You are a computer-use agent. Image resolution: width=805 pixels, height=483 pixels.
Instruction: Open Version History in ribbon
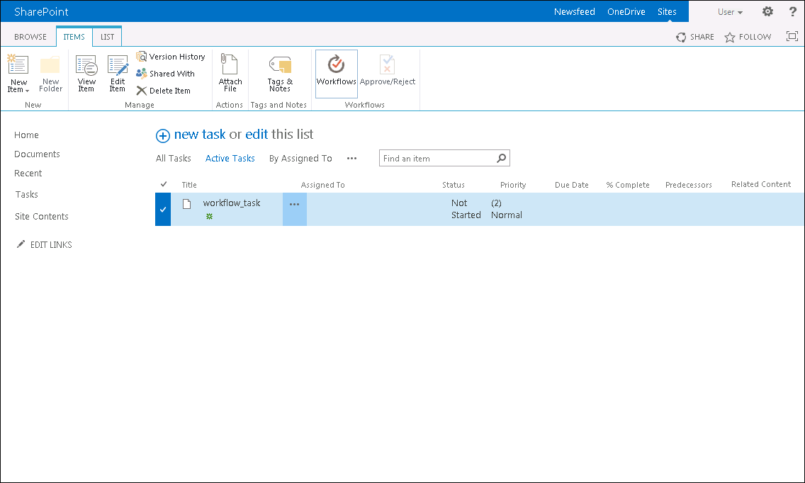[171, 57]
